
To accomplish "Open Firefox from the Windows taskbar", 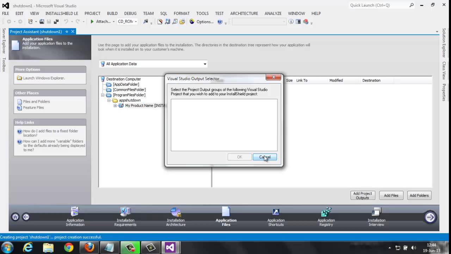I will tap(89, 248).
